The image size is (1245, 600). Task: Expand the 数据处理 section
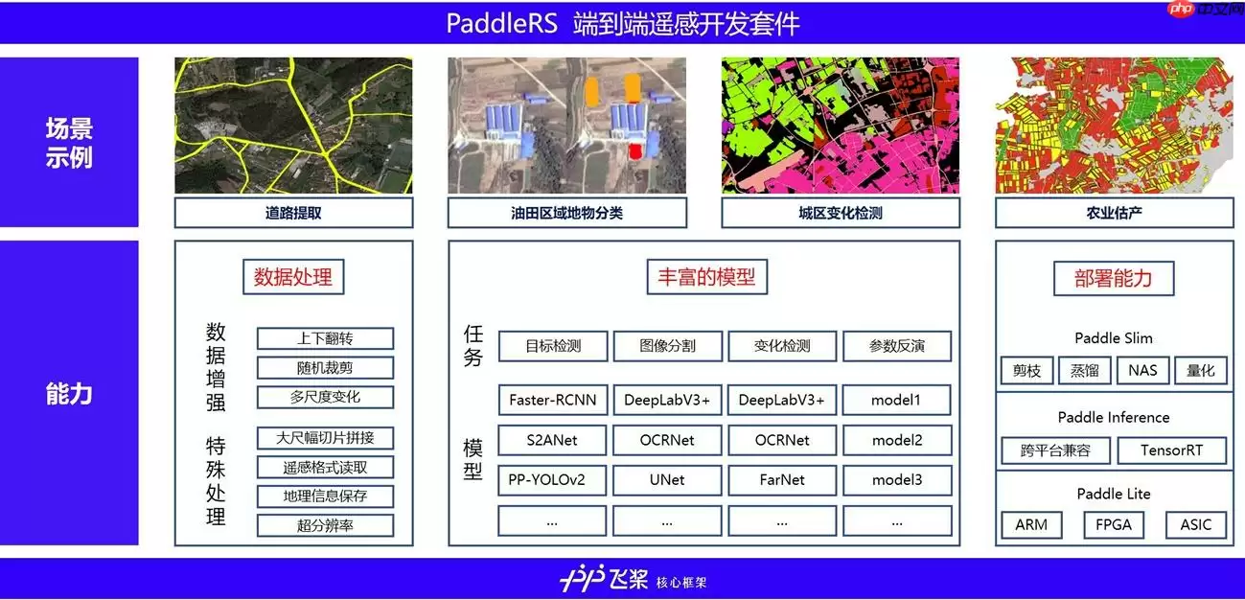tap(293, 277)
